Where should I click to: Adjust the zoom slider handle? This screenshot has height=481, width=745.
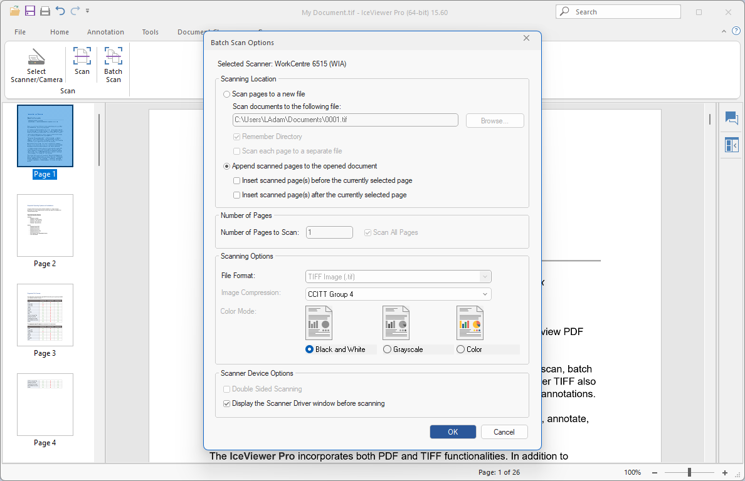[689, 472]
